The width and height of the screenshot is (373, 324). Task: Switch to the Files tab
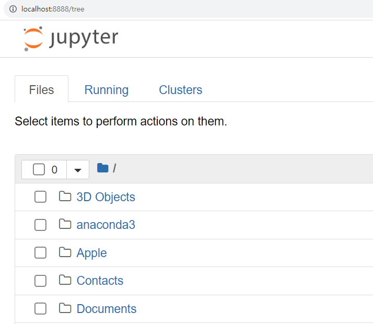41,90
